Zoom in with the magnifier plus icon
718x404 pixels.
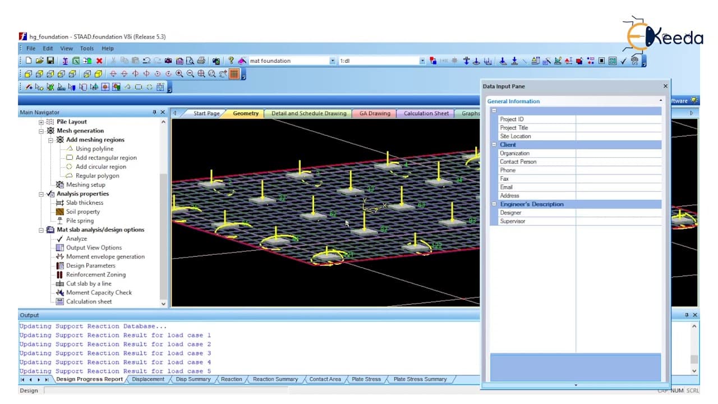coord(179,74)
